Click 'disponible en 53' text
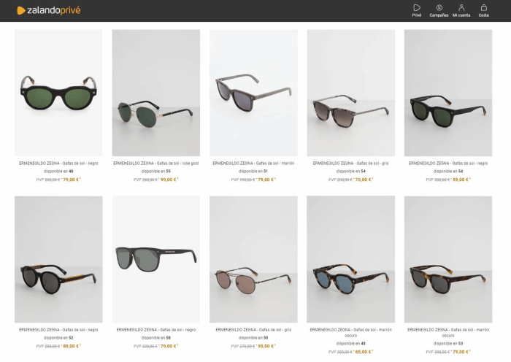 point(448,344)
